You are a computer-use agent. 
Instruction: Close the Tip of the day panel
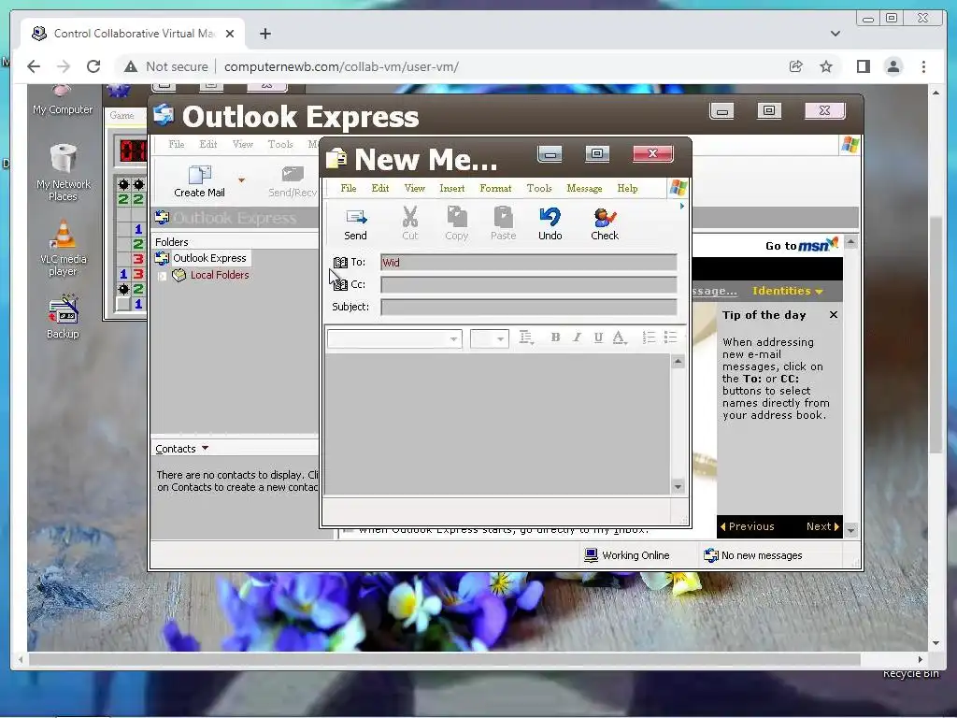click(833, 315)
